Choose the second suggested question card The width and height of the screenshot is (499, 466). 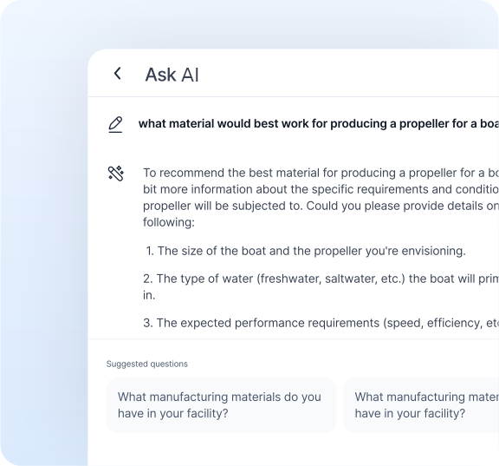coord(421,405)
